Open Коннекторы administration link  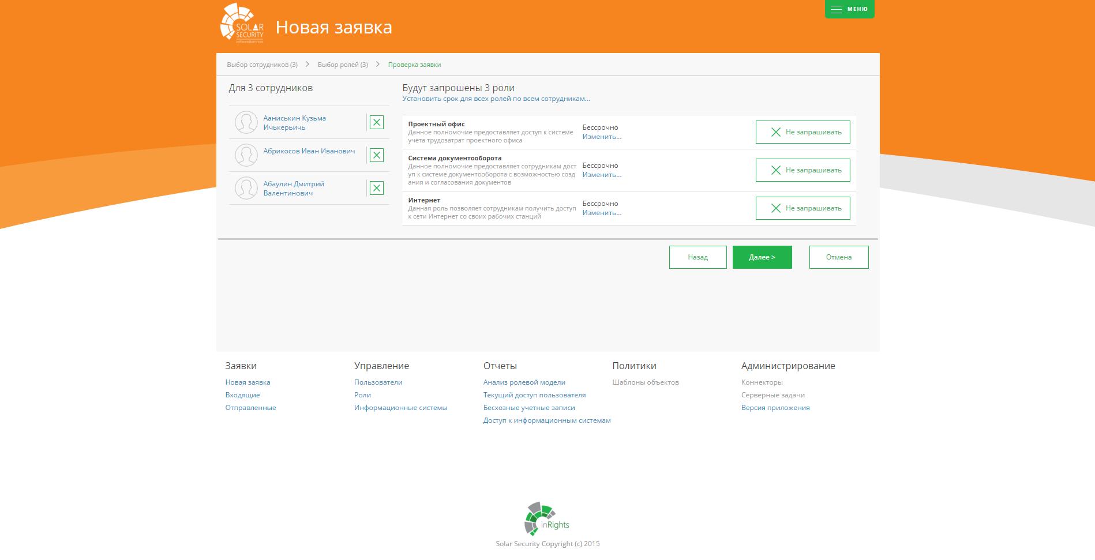point(762,382)
